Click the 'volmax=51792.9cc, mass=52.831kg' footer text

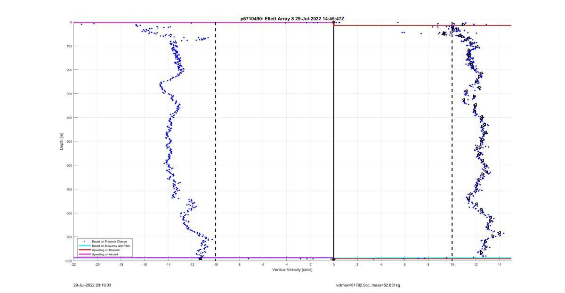(368, 285)
